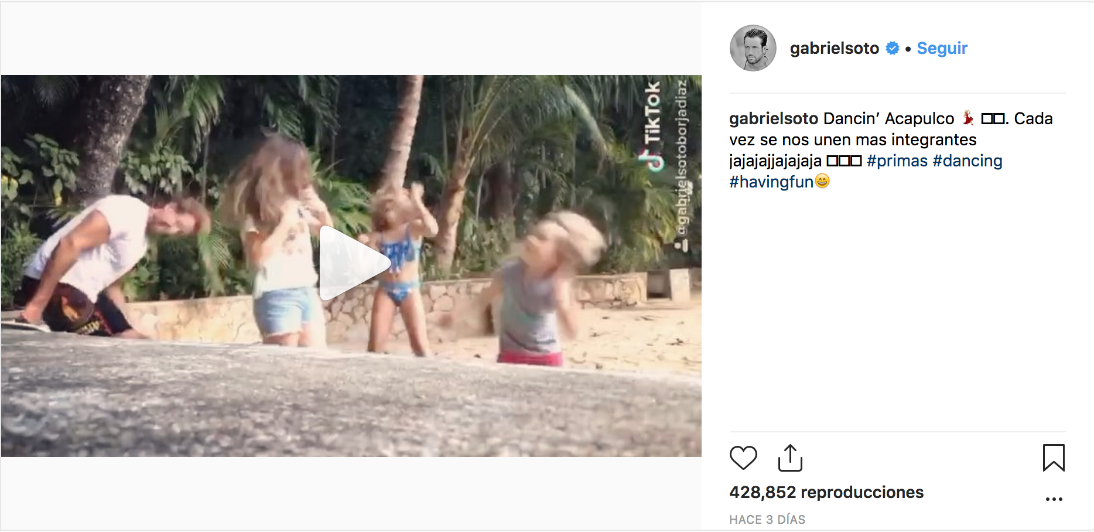Click the gabrielsoto profile picture
This screenshot has width=1094, height=532.
pos(753,48)
